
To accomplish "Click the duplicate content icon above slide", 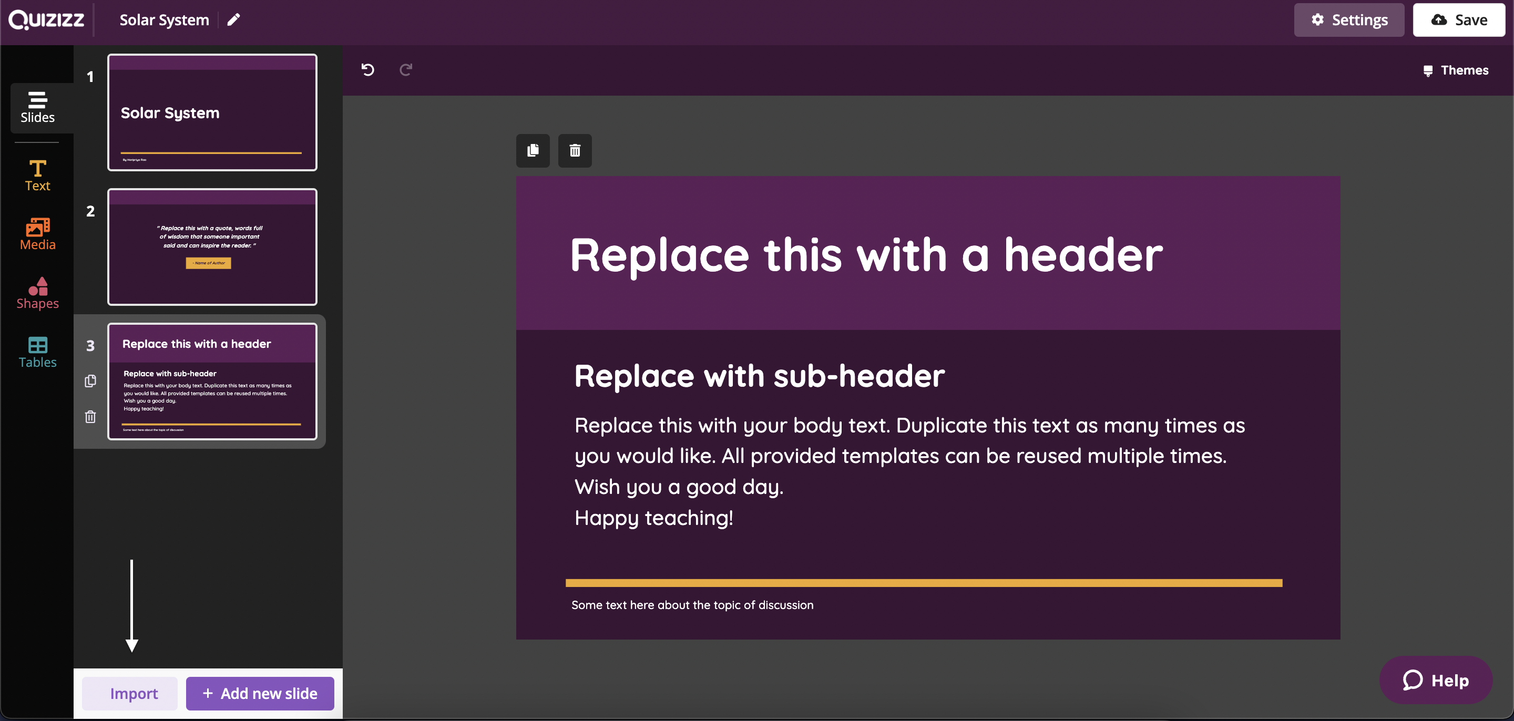I will tap(534, 150).
